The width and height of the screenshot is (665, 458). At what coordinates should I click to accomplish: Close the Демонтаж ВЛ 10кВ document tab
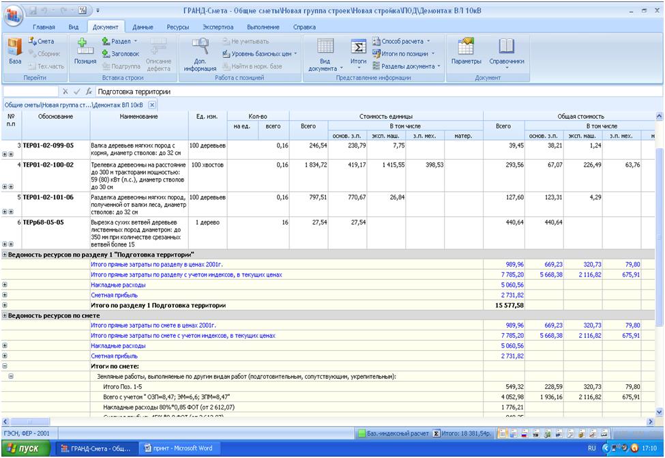tap(152, 105)
